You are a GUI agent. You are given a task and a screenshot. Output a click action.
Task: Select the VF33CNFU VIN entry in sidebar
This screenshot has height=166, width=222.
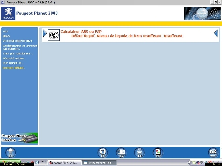[17, 41]
